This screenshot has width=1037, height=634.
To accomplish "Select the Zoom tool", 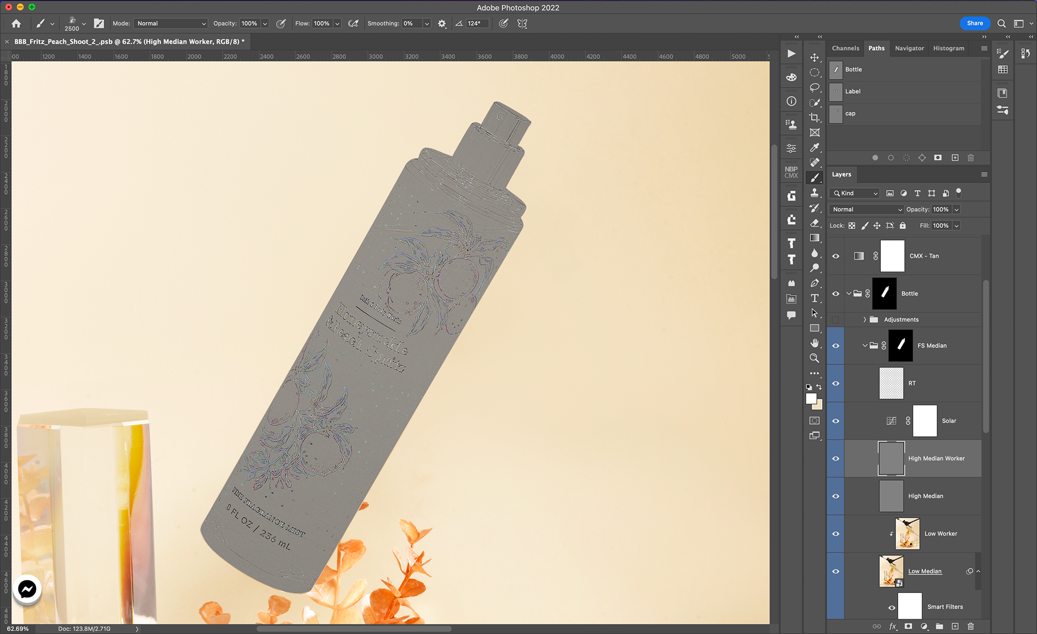I will pos(814,358).
